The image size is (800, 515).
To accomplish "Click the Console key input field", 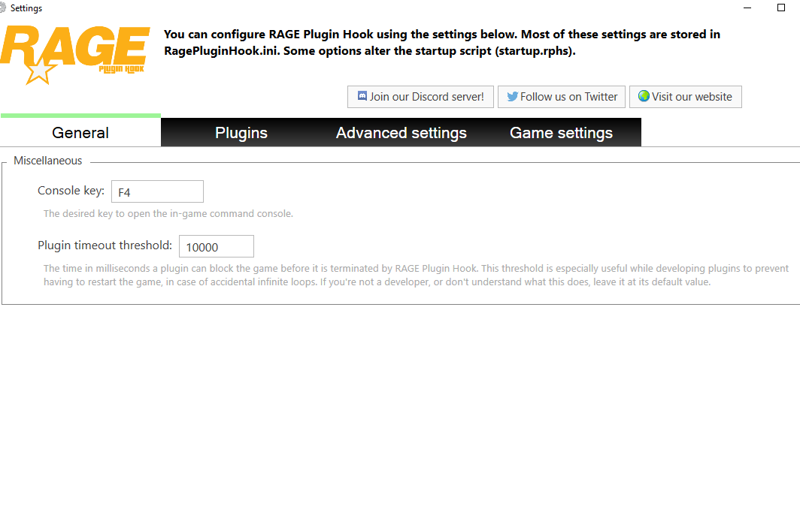I will pyautogui.click(x=158, y=191).
